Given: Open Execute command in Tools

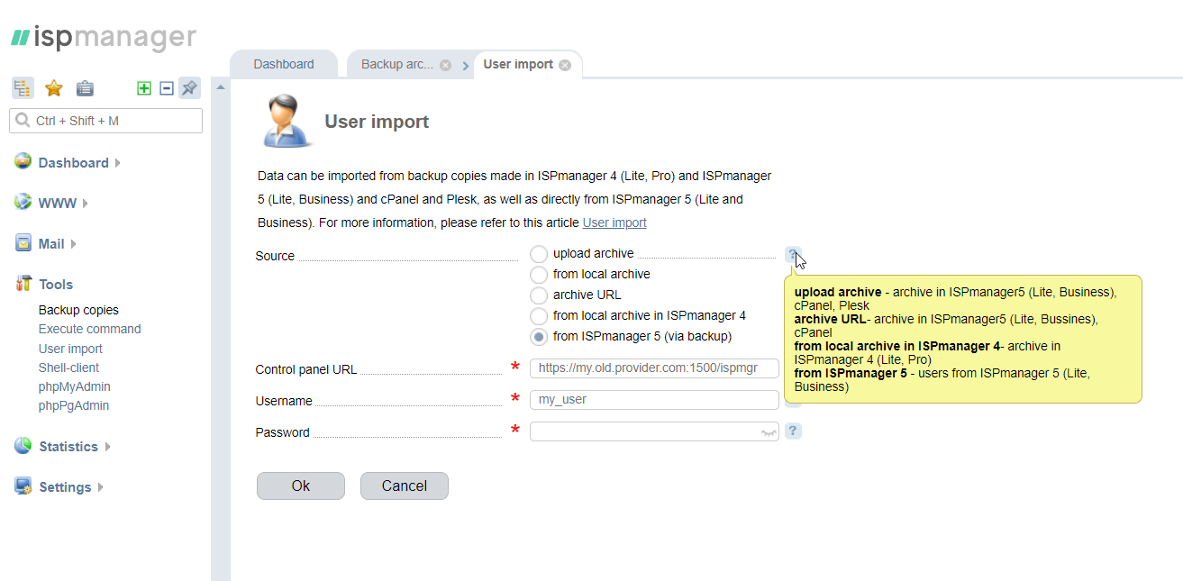Looking at the screenshot, I should click(x=89, y=329).
